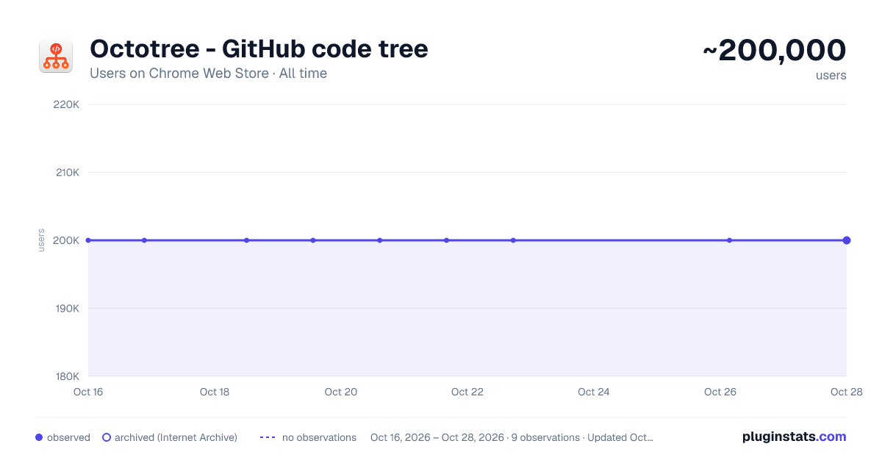
Task: Click the large final data point at Oct 28
Action: [847, 240]
